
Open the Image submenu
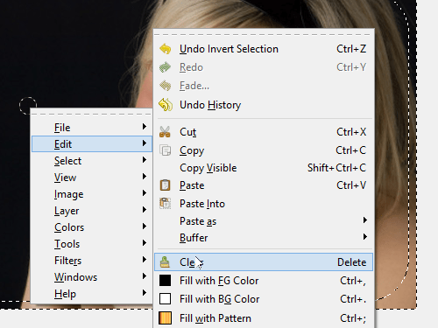(92, 193)
